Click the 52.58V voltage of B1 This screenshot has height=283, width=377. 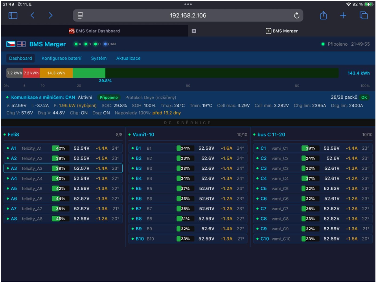coord(206,148)
